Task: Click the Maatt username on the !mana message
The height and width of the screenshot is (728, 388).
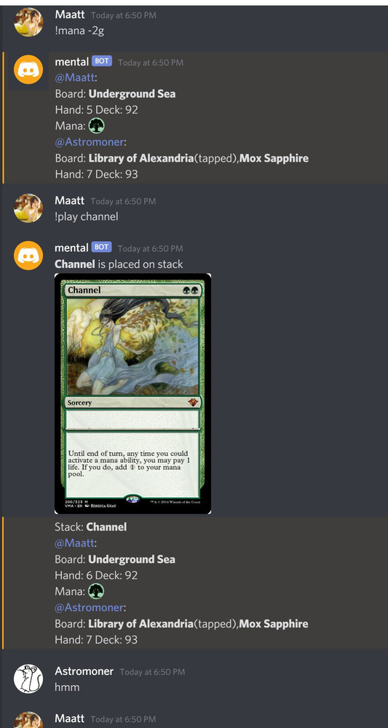Action: [x=70, y=15]
